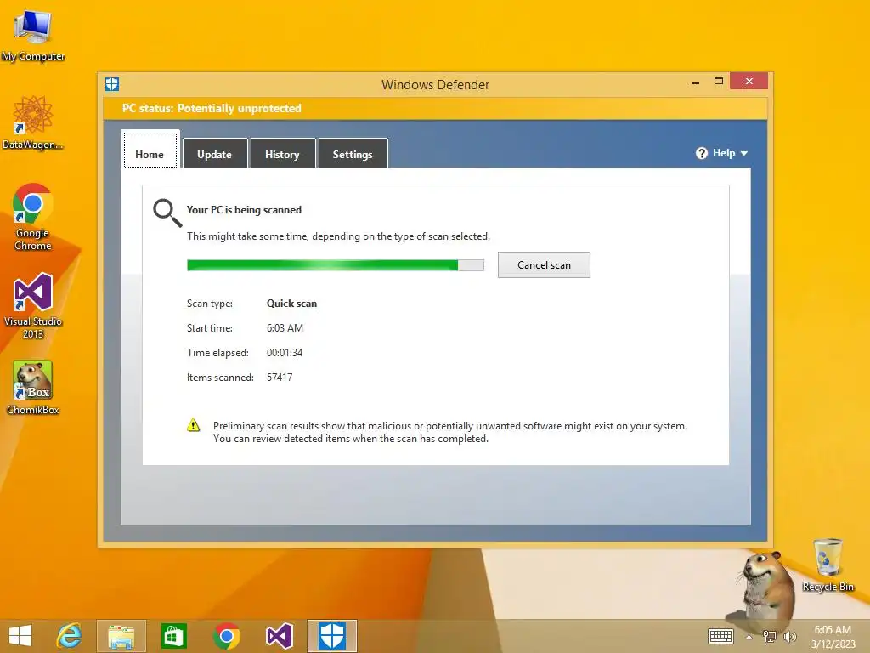The width and height of the screenshot is (870, 653).
Task: Click the 'Time elapsed:' label
Action: [x=217, y=353]
